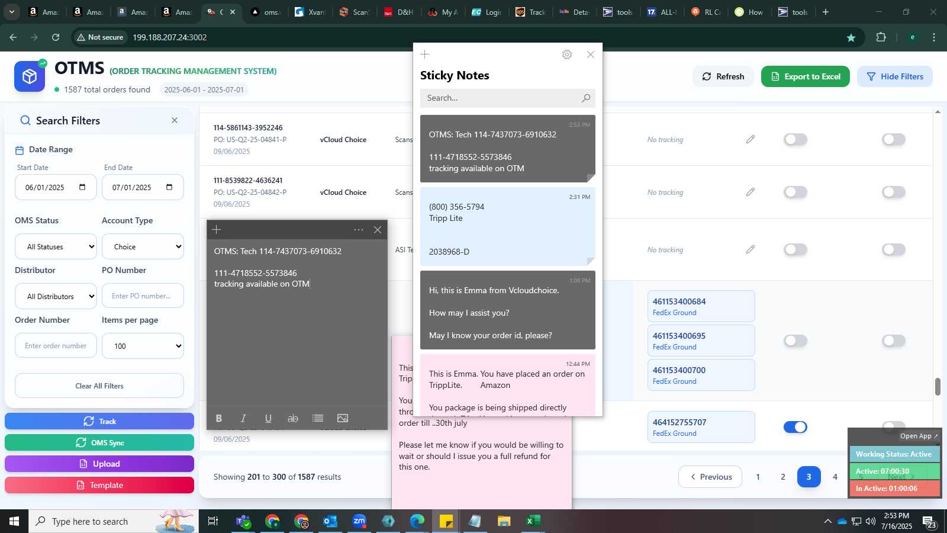
Task: Click Export to Excel
Action: click(806, 76)
